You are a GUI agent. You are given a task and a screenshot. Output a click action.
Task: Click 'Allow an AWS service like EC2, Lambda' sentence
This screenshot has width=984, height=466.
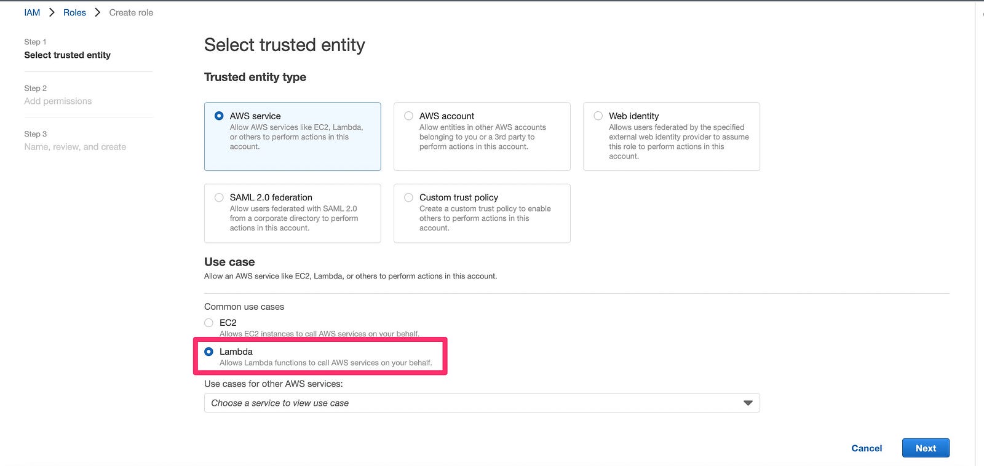coord(351,276)
